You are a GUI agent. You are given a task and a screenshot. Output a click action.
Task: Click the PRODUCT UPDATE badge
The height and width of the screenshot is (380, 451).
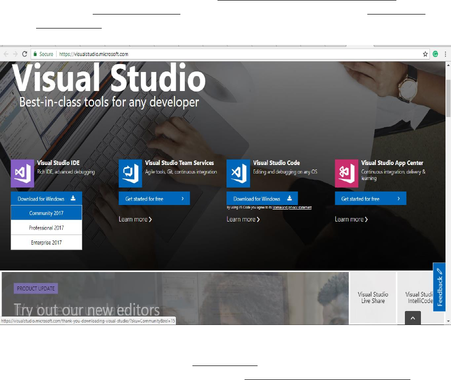coord(36,288)
